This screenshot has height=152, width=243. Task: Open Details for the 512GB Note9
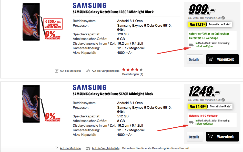click(x=195, y=137)
